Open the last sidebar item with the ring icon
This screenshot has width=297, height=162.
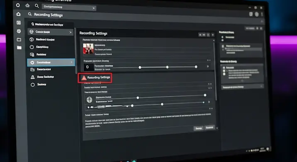pos(51,85)
